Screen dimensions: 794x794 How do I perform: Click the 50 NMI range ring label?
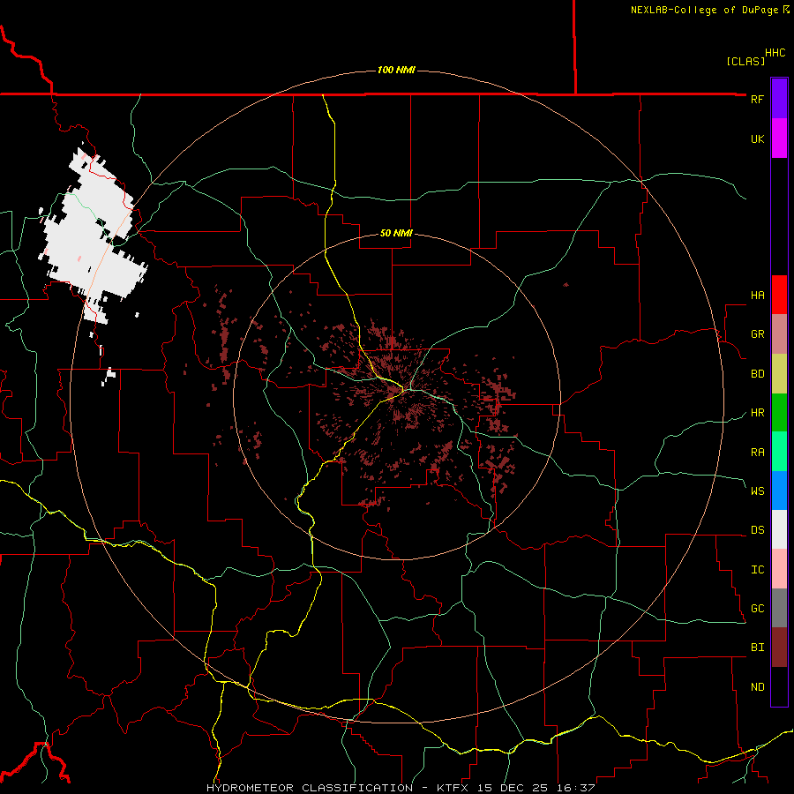coord(396,233)
